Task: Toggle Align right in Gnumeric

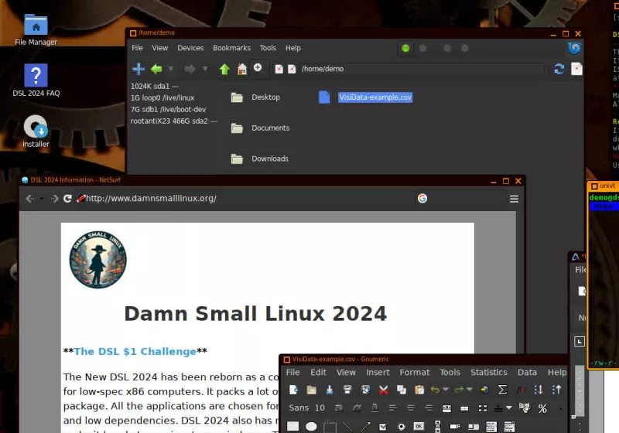Action: tap(429, 407)
